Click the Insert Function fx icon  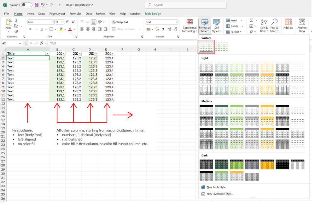pos(42,43)
